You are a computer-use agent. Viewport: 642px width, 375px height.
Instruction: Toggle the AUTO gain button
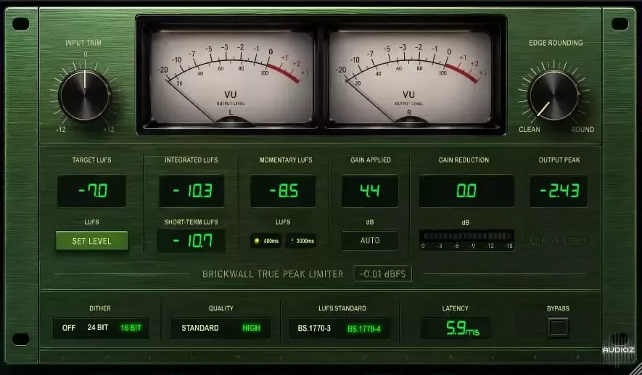(370, 241)
